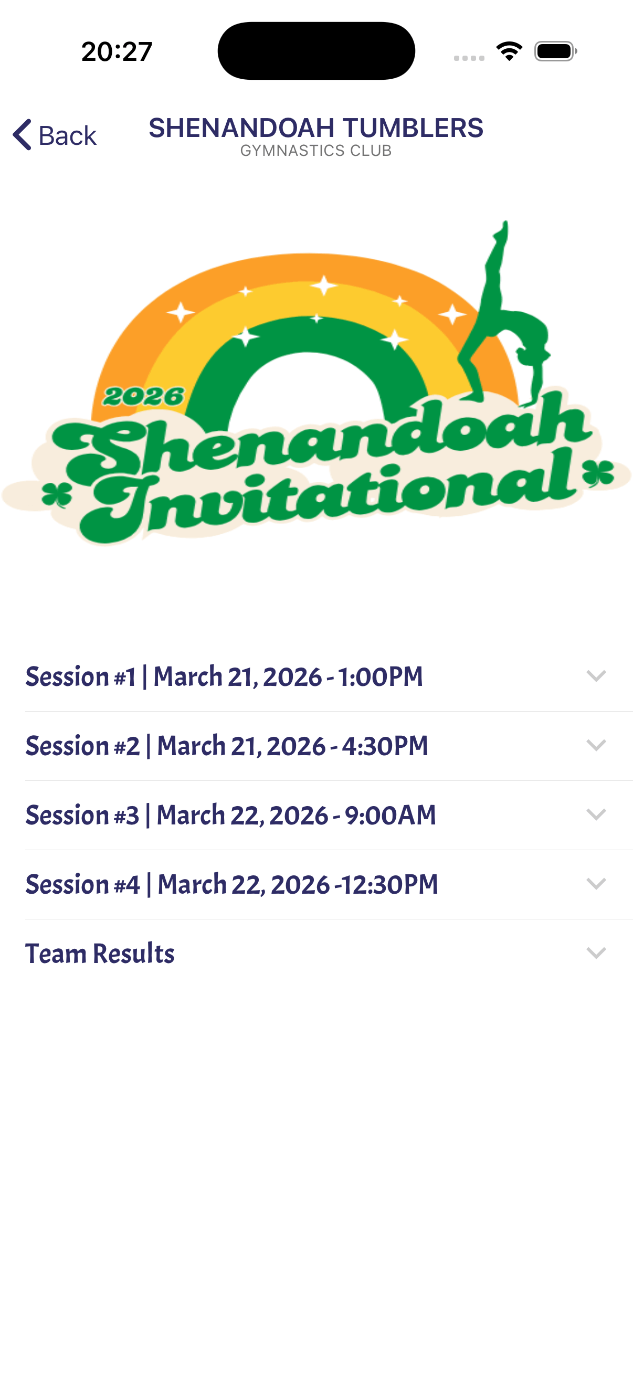Expand Team Results via its chevron
Image resolution: width=633 pixels, height=1376 pixels.
[x=596, y=953]
